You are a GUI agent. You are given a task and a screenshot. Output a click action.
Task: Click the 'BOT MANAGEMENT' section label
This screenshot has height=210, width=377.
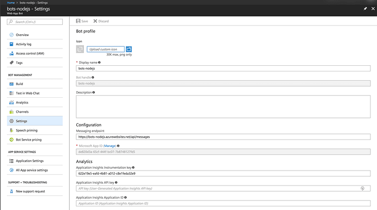tap(20, 75)
